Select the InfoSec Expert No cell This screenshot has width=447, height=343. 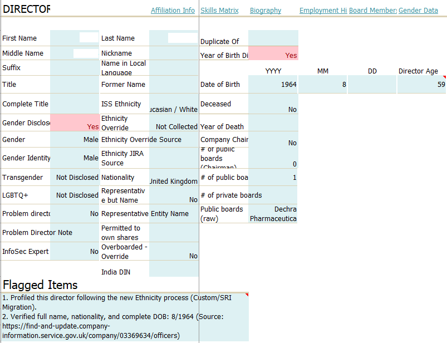click(x=75, y=251)
